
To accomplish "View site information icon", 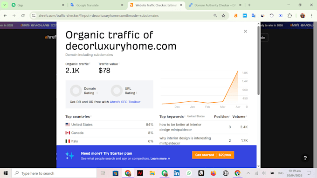I will tap(34, 15).
